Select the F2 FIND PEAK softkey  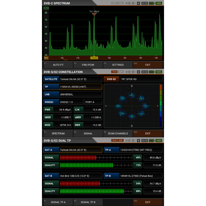point(88,65)
